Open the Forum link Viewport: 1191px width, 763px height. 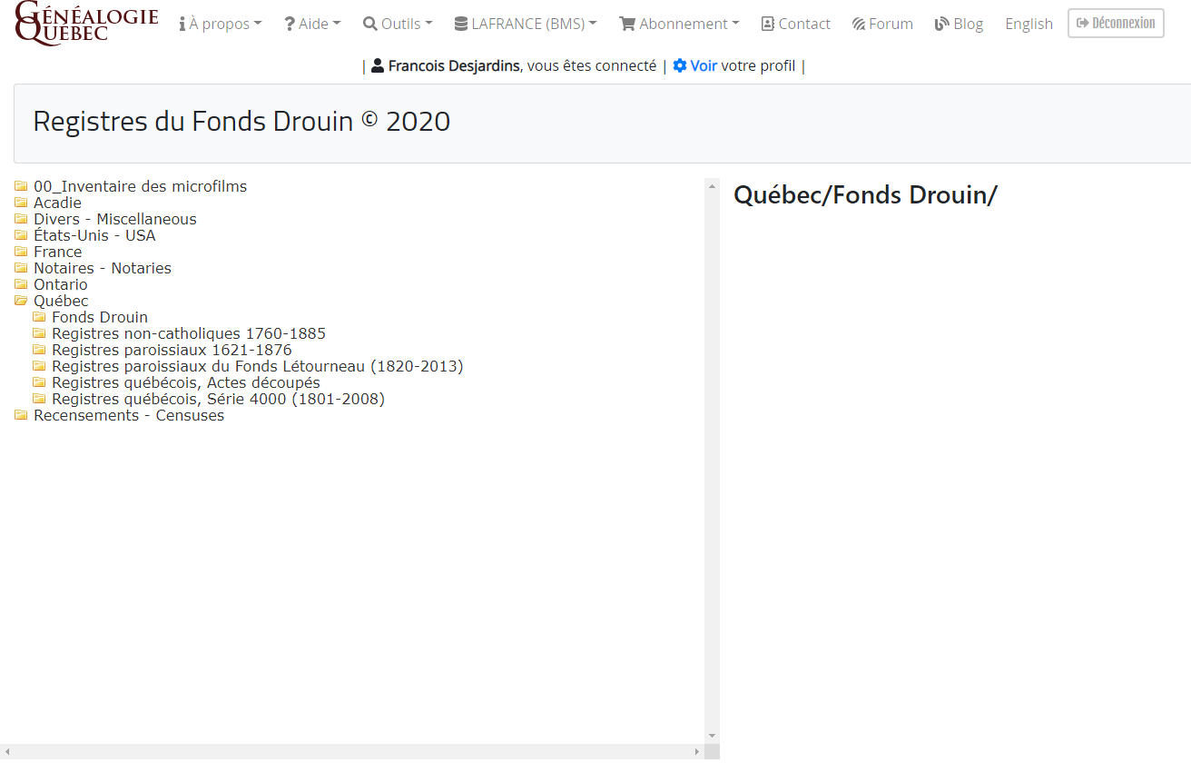882,24
